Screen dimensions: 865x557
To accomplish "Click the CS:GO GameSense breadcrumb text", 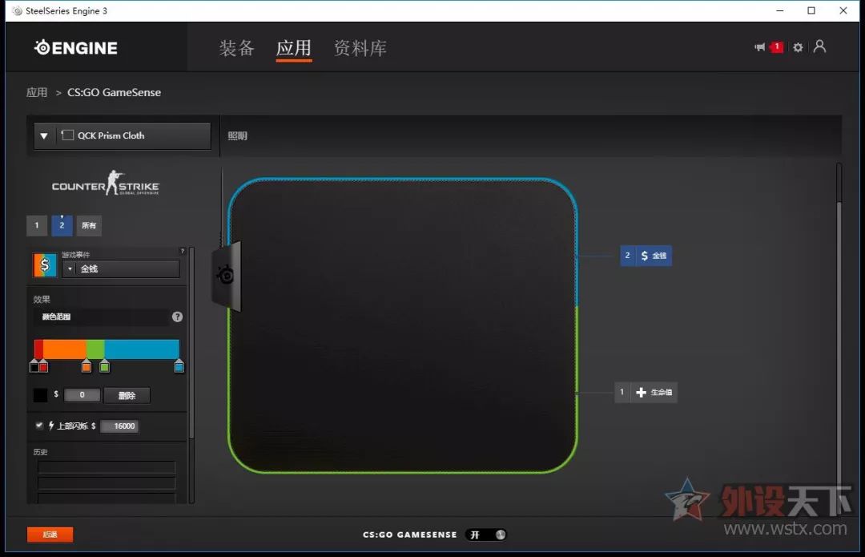I will point(115,92).
